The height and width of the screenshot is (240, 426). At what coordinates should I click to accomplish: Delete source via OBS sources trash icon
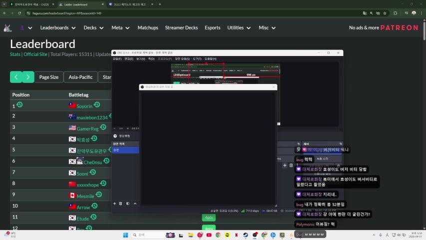point(291,165)
